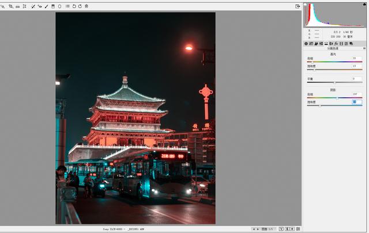Toggle shadow clipping warning in histogram
Screen dimensions: 369x233
tap(305, 4)
